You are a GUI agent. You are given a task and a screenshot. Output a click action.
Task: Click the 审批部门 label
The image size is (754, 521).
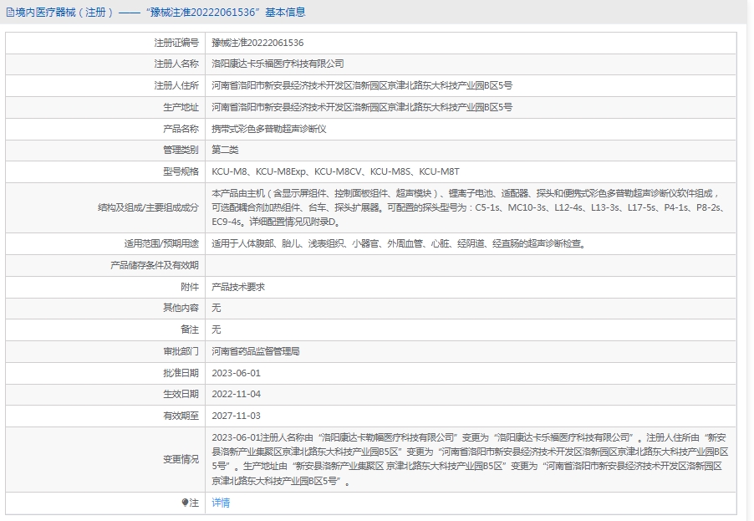coord(181,352)
